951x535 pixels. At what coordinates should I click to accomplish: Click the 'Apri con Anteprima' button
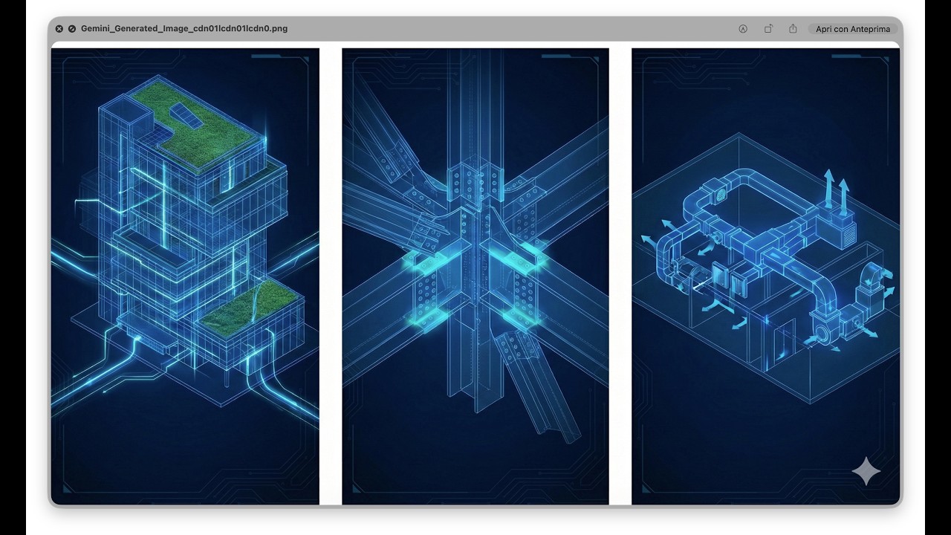pos(851,29)
